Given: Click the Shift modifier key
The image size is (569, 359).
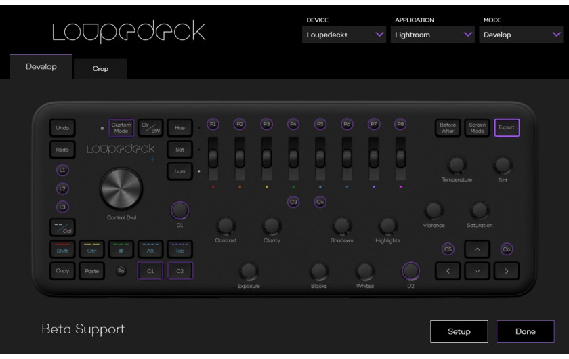Looking at the screenshot, I should [62, 249].
